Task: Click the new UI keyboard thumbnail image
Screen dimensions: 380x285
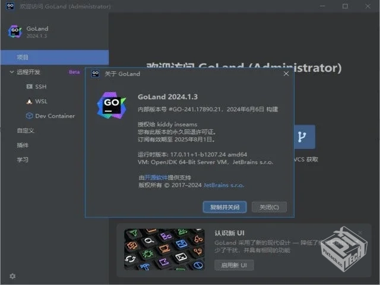Action: [x=164, y=249]
